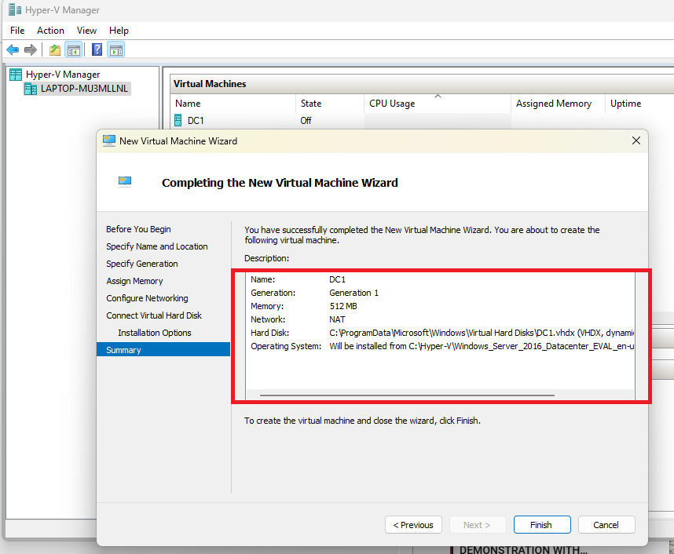This screenshot has width=674, height=554.
Task: Click the Hyper-V Manager title bar icon
Action: coord(15,9)
